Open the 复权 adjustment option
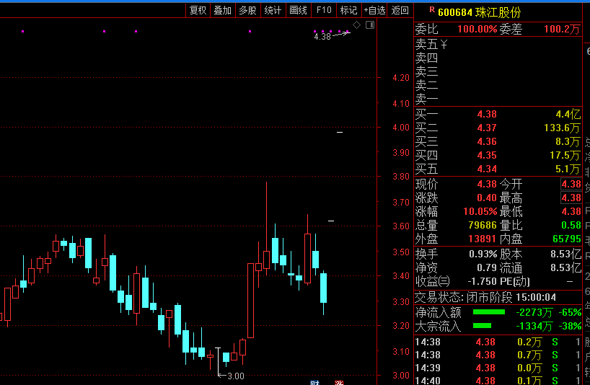This screenshot has height=385, width=590. 198,10
